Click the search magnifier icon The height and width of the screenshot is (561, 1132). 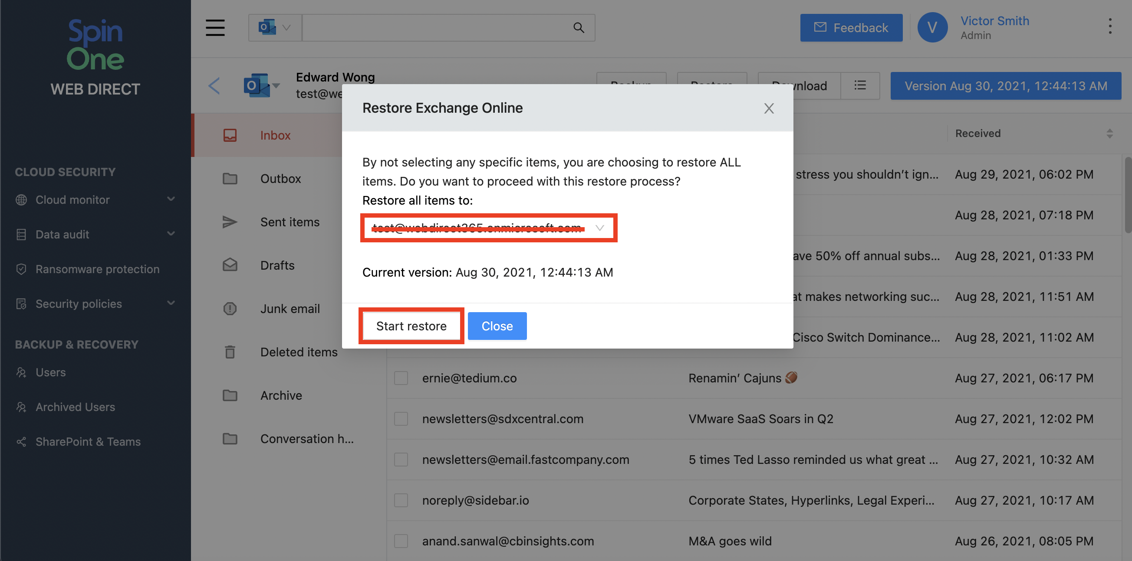click(x=578, y=28)
